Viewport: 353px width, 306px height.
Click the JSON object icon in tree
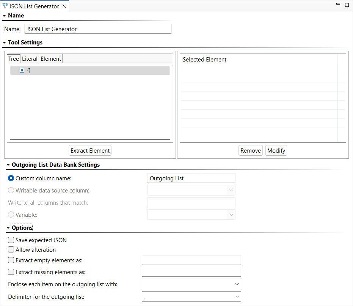22,70
